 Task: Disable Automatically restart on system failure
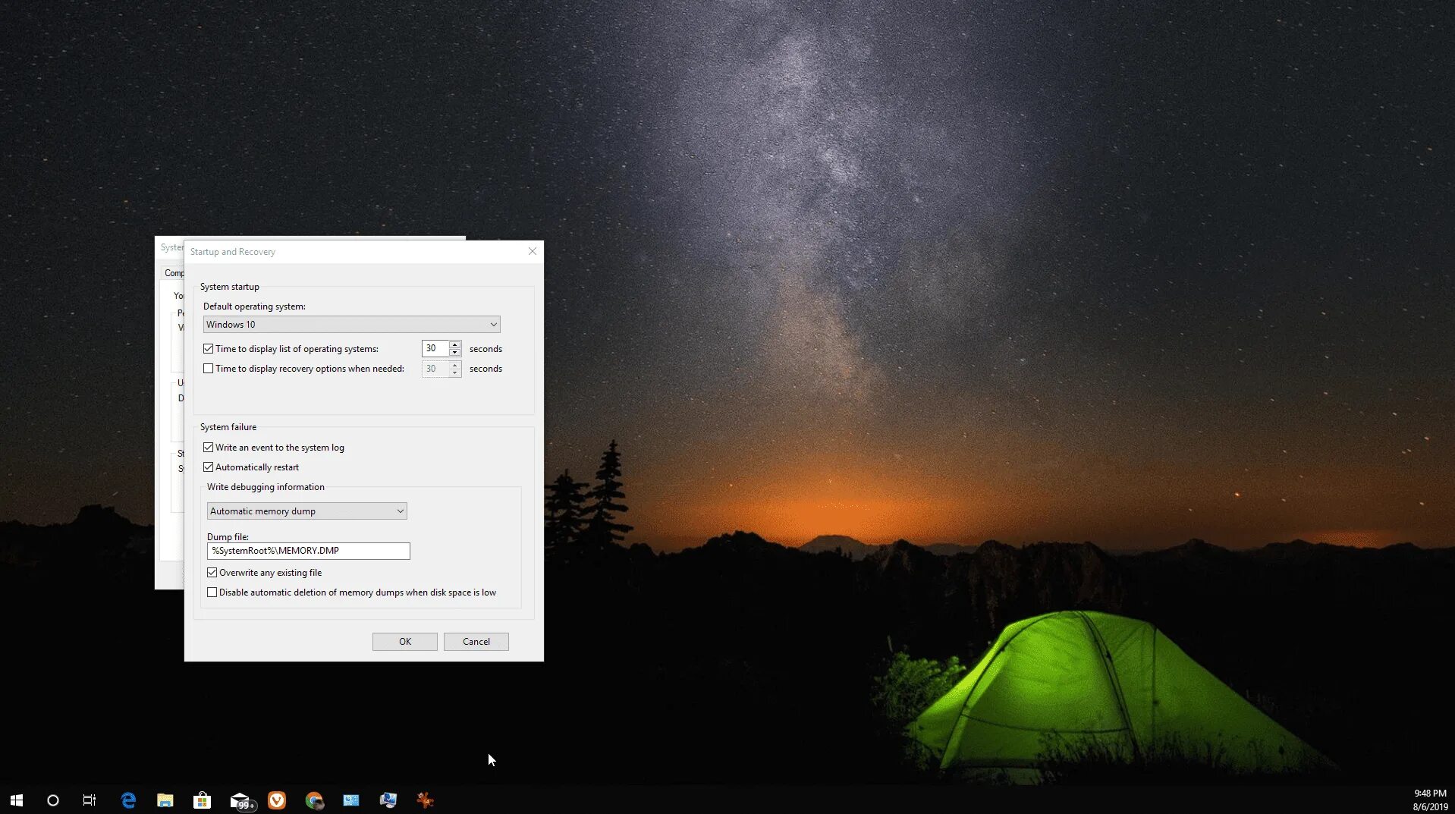click(x=209, y=467)
